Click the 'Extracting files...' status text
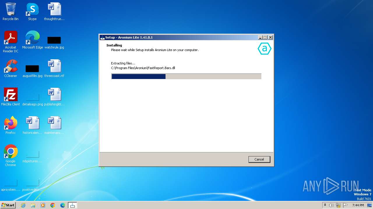 click(x=123, y=63)
